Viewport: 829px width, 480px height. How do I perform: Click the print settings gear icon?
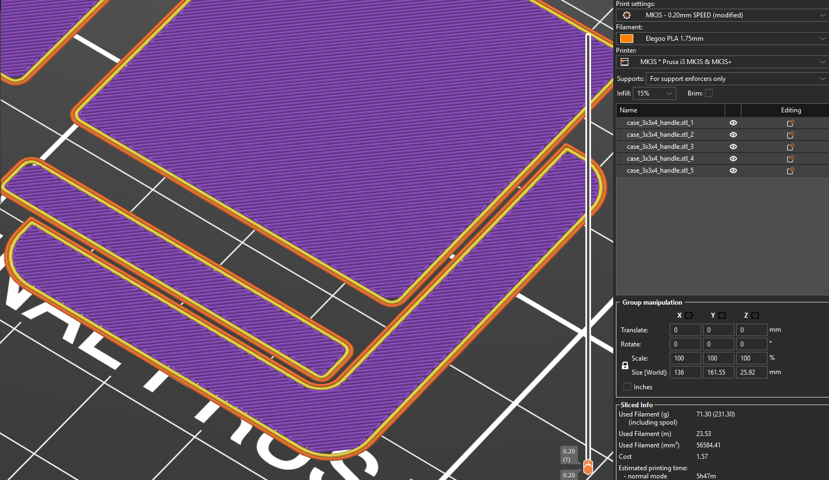pyautogui.click(x=627, y=15)
